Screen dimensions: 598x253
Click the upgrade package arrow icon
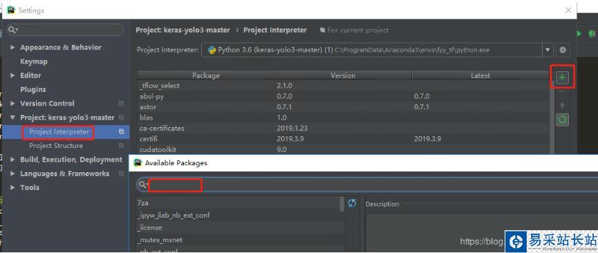point(562,106)
